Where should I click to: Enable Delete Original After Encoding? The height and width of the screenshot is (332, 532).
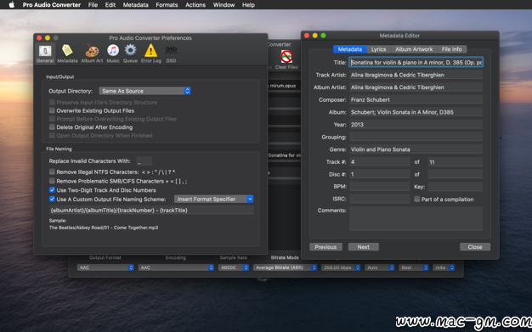point(52,127)
